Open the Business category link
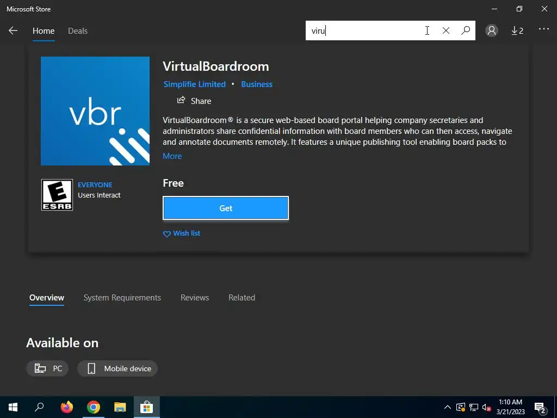Screen dimensions: 557x418 point(257,84)
